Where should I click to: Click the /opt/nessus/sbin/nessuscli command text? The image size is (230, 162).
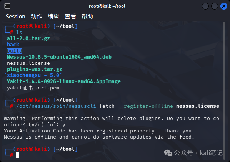tap(56, 106)
